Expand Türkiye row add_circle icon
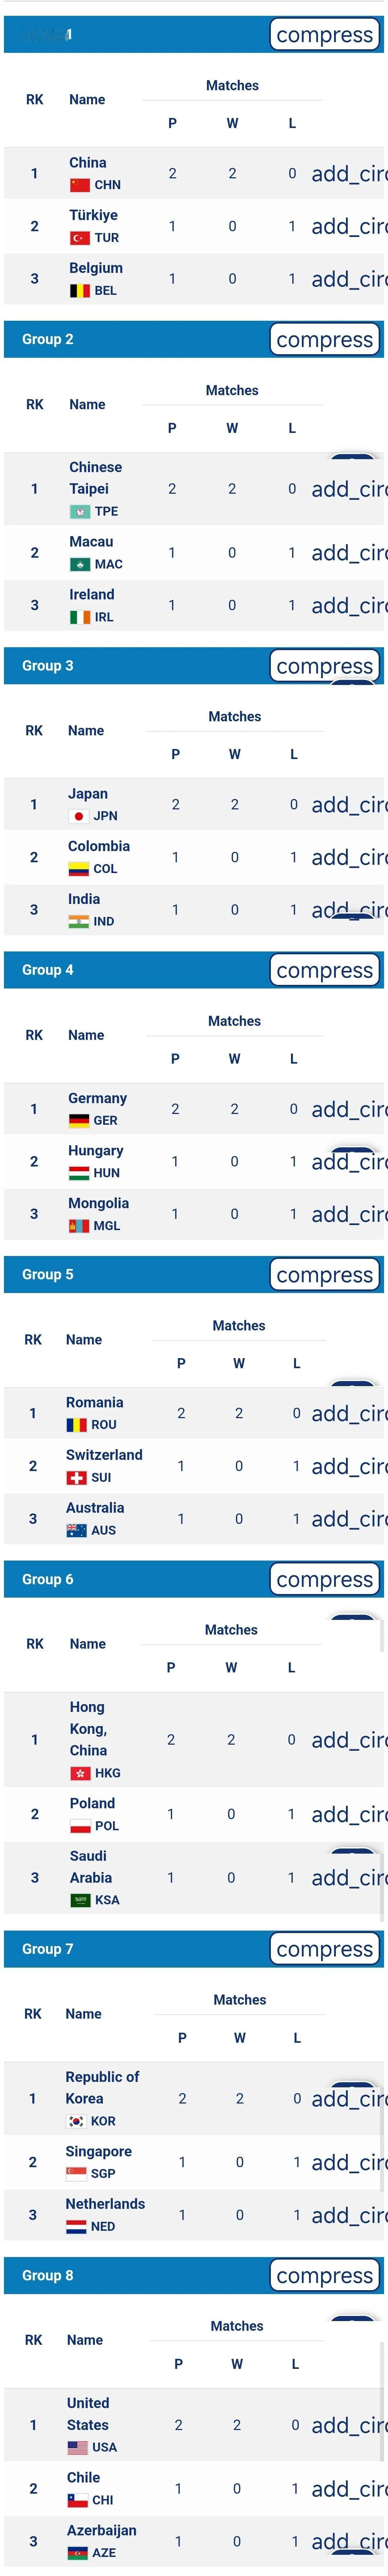Image resolution: width=388 pixels, height=2576 pixels. coord(349,227)
